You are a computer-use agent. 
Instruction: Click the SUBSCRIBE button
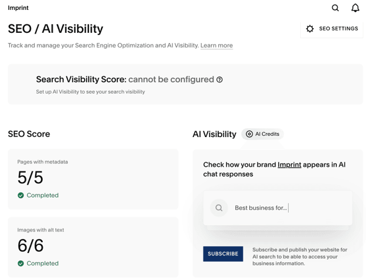[223, 254]
